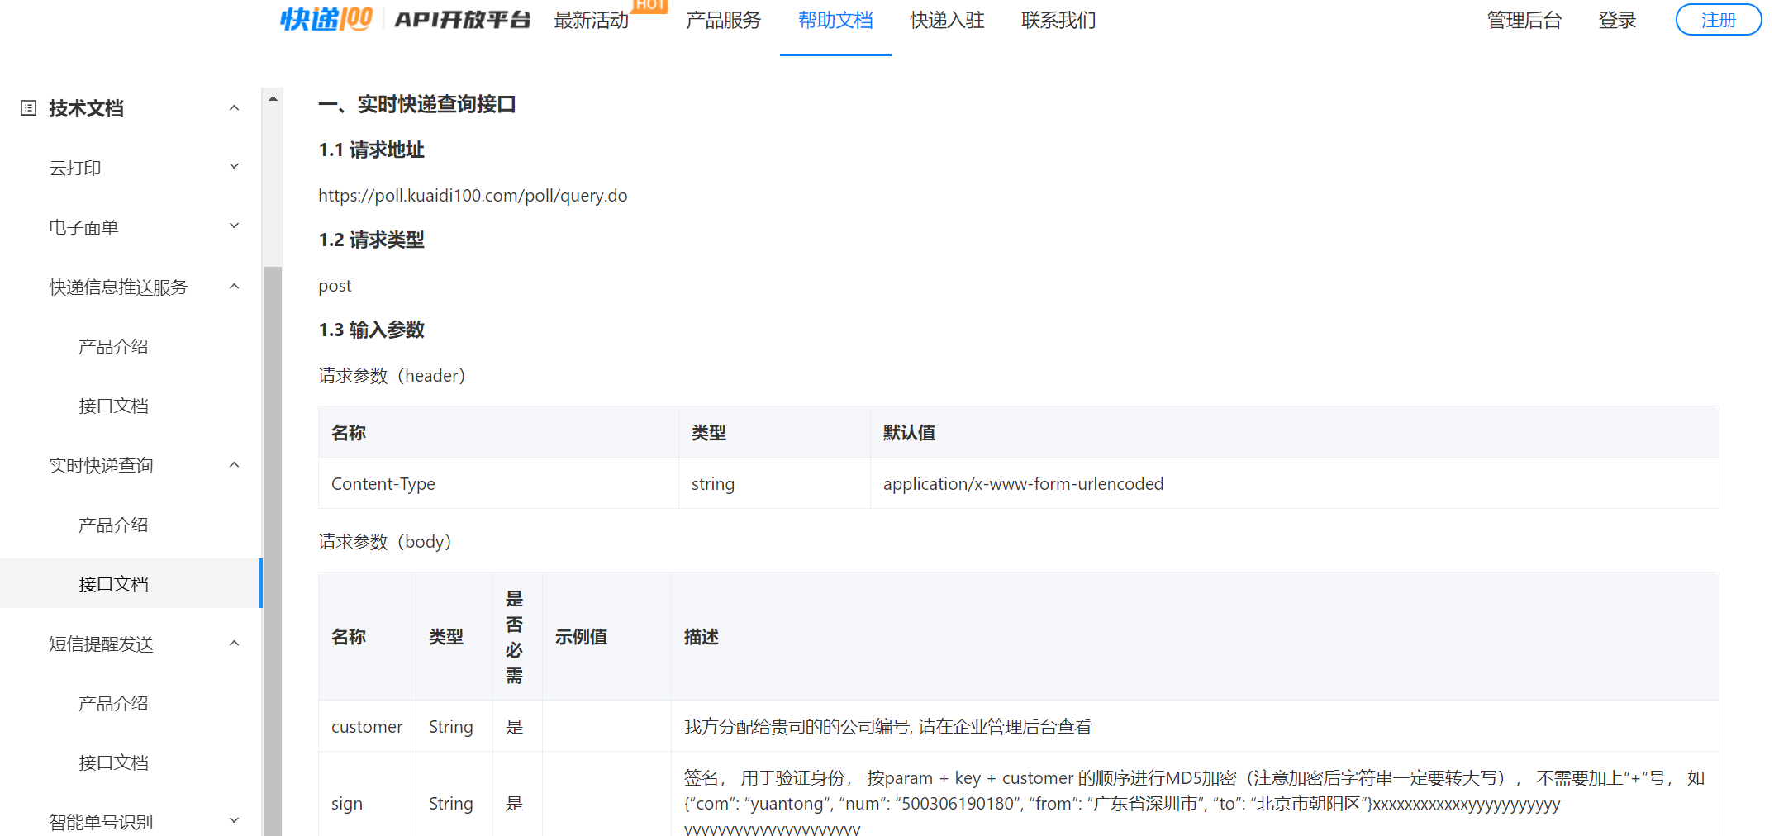
Task: Select 产品介绍 under 实时快递查询
Action: pyautogui.click(x=112, y=524)
